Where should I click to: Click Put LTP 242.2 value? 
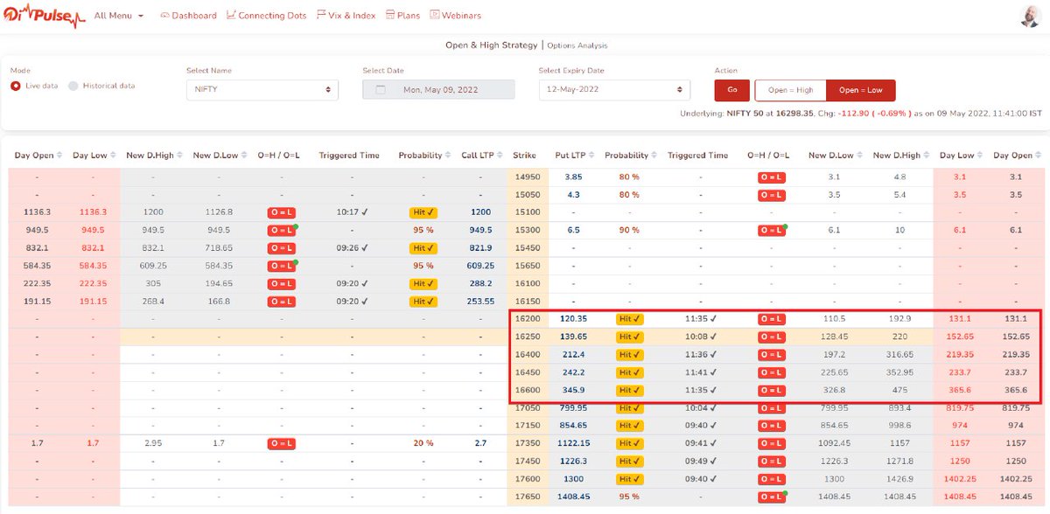click(572, 372)
